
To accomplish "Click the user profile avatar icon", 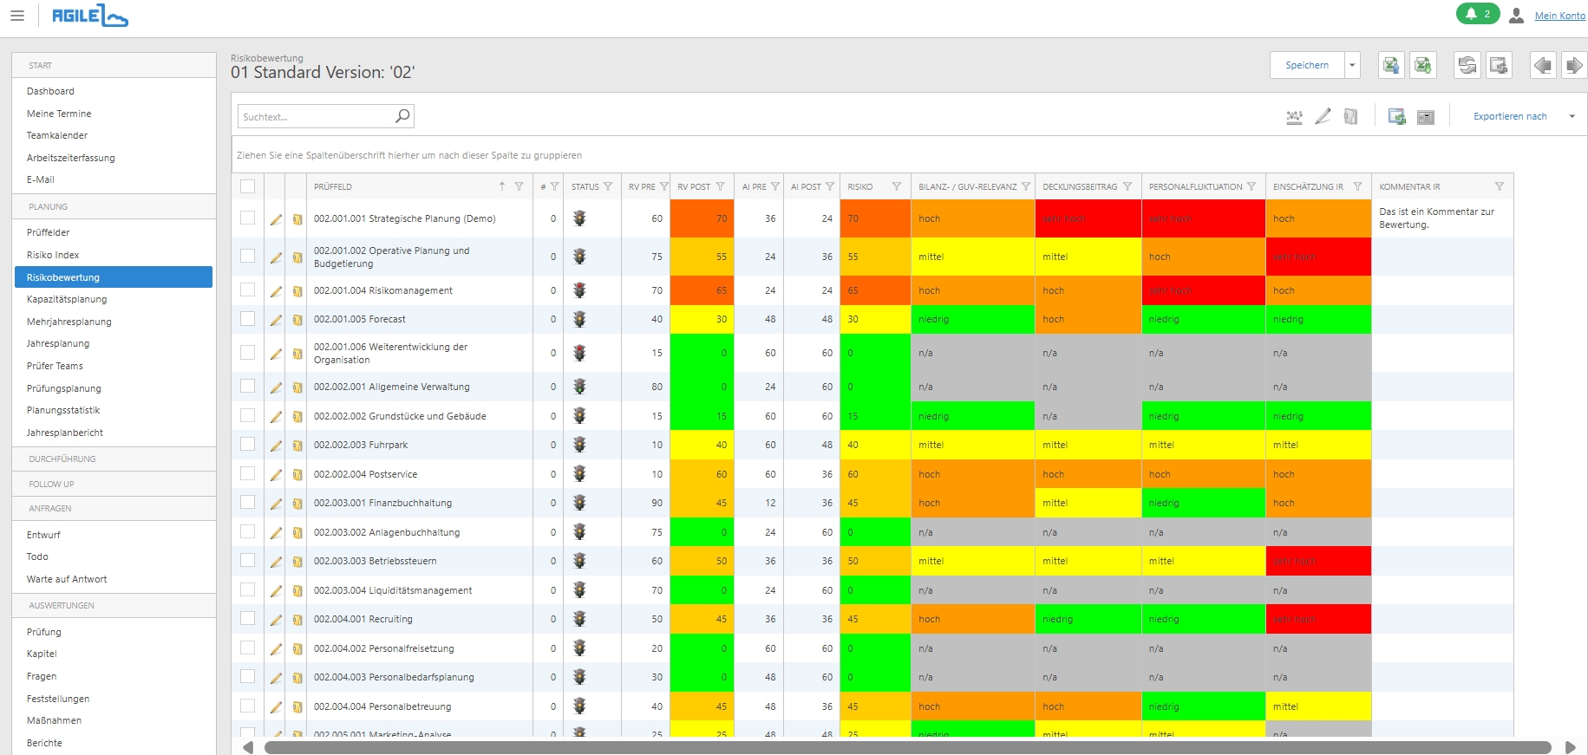I will [1516, 16].
